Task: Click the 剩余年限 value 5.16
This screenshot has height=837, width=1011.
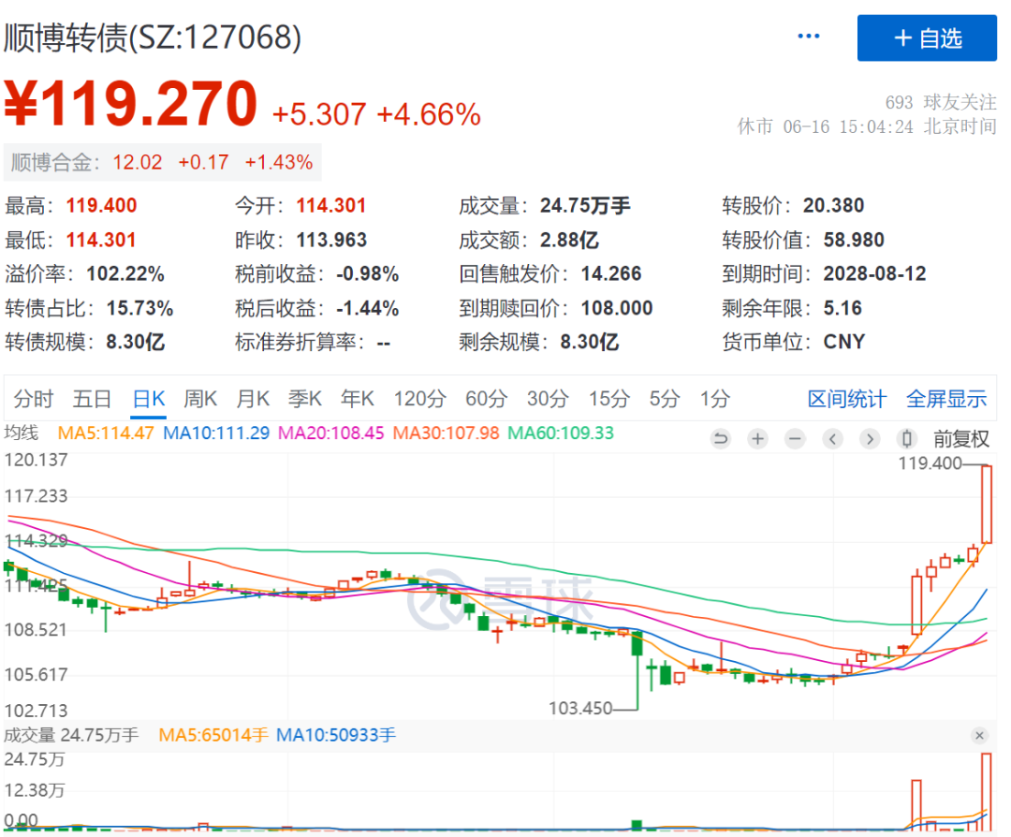Action: [x=842, y=308]
